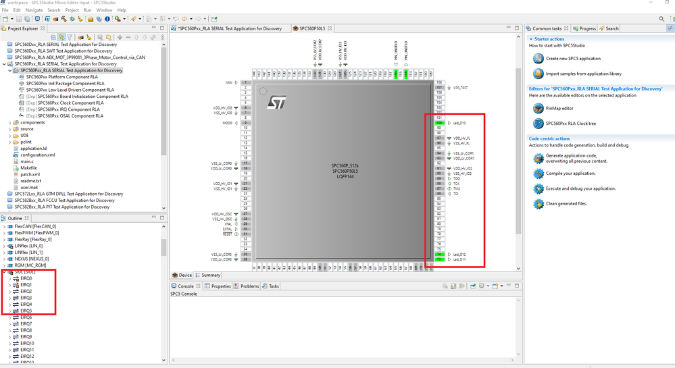Open the File menu

pyautogui.click(x=5, y=10)
